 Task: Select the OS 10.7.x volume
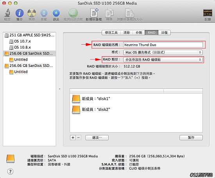[x=29, y=41]
